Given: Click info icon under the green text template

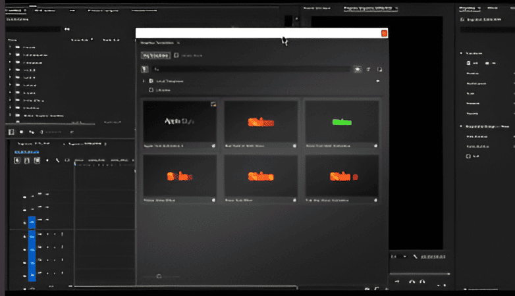Looking at the screenshot, I should [375, 145].
